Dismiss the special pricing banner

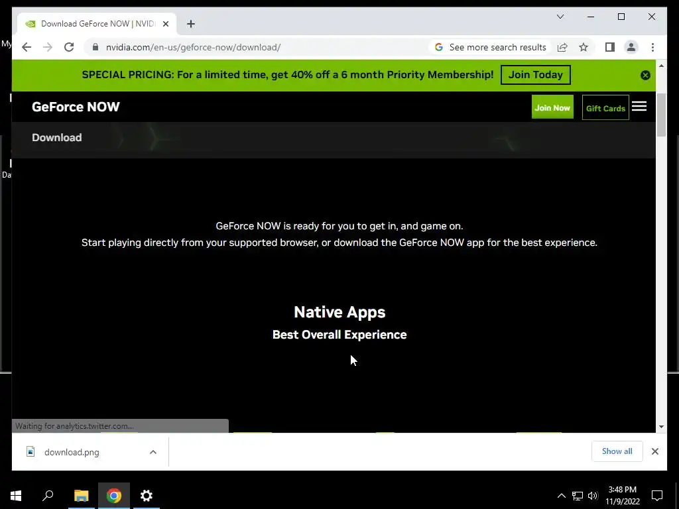coord(645,76)
